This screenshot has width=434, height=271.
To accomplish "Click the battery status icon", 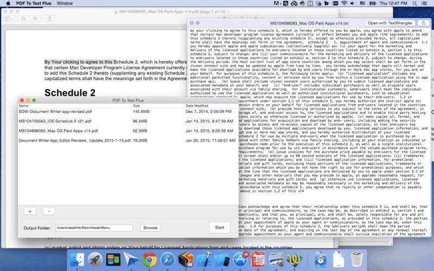I will click(373, 3).
